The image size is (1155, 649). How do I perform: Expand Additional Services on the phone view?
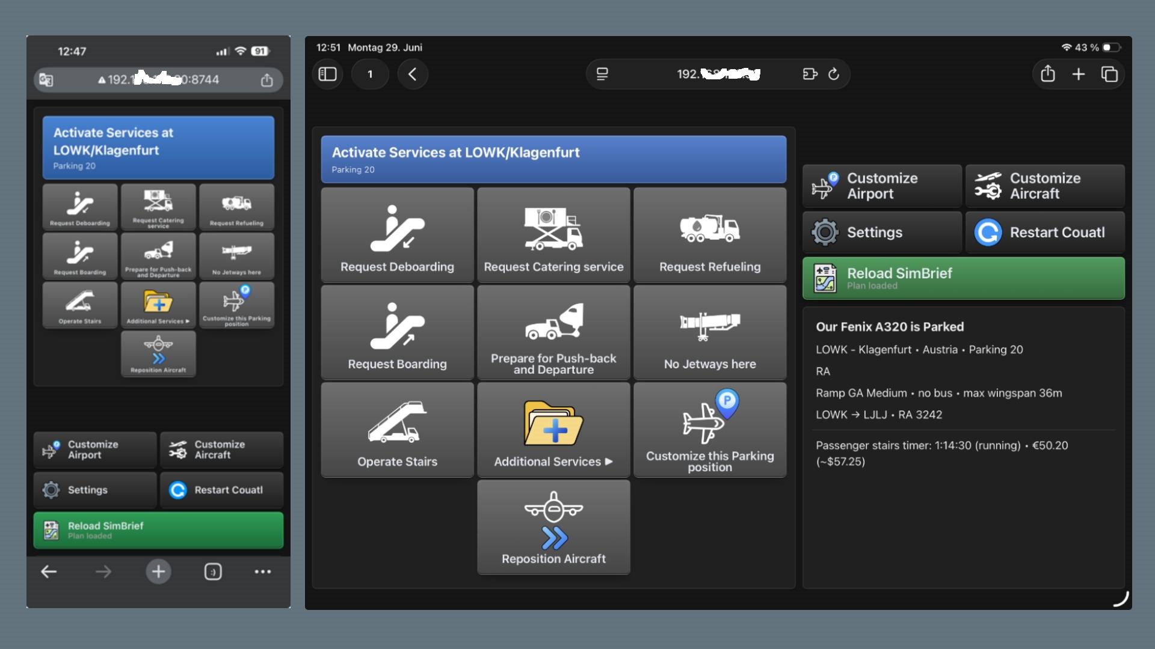(x=158, y=305)
